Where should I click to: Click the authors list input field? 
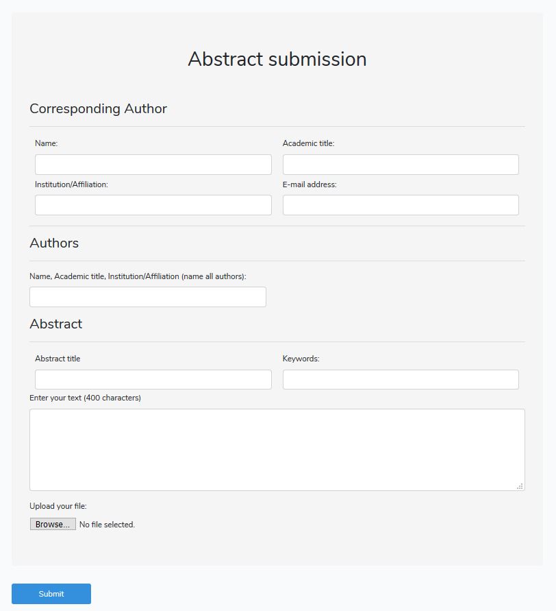147,296
